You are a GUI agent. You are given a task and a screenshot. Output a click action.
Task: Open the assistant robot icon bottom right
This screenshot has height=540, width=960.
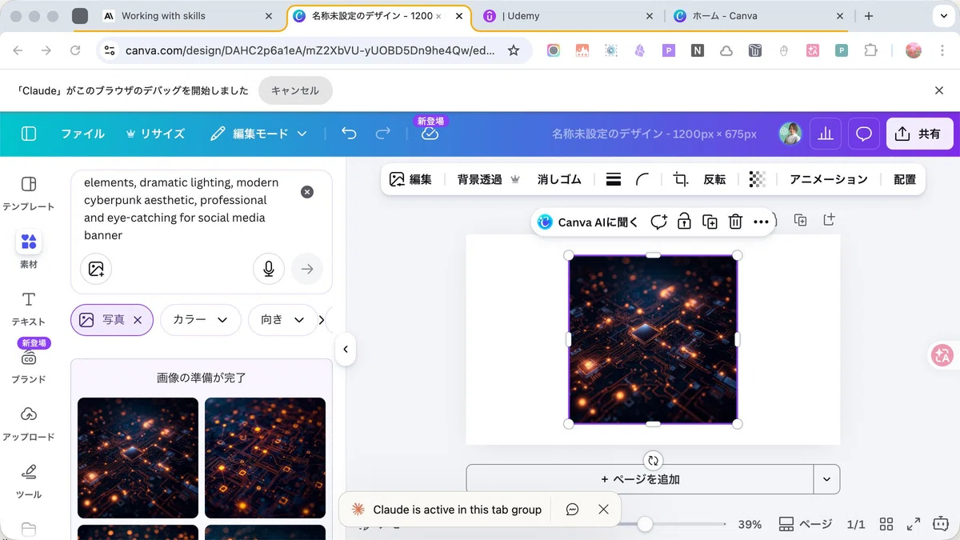coord(941,525)
